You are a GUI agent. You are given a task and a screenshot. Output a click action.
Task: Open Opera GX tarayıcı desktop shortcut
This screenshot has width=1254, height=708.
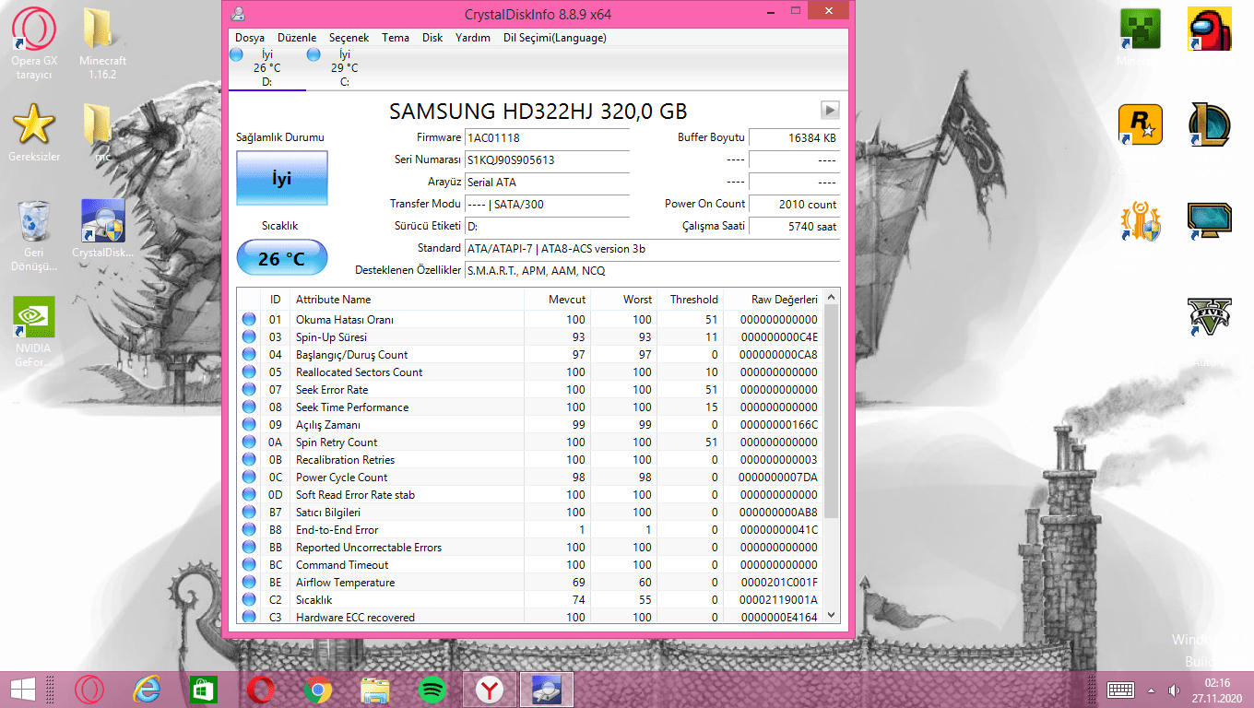(x=33, y=43)
